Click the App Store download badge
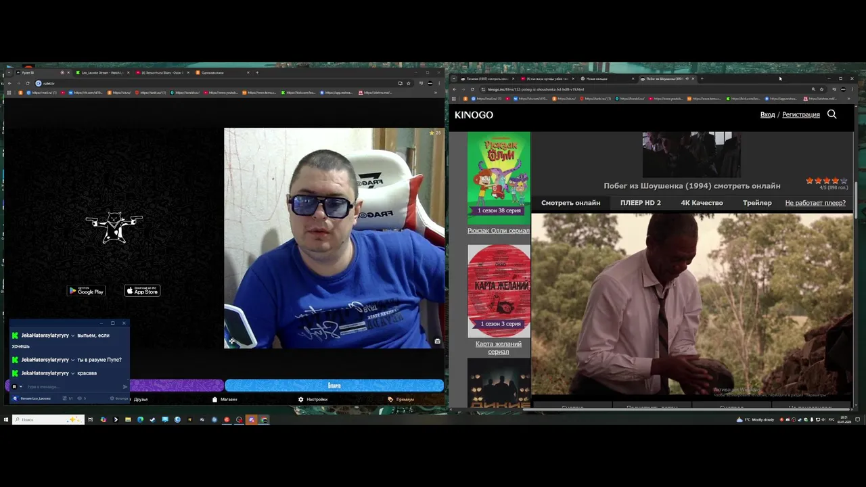866x487 pixels. (142, 291)
